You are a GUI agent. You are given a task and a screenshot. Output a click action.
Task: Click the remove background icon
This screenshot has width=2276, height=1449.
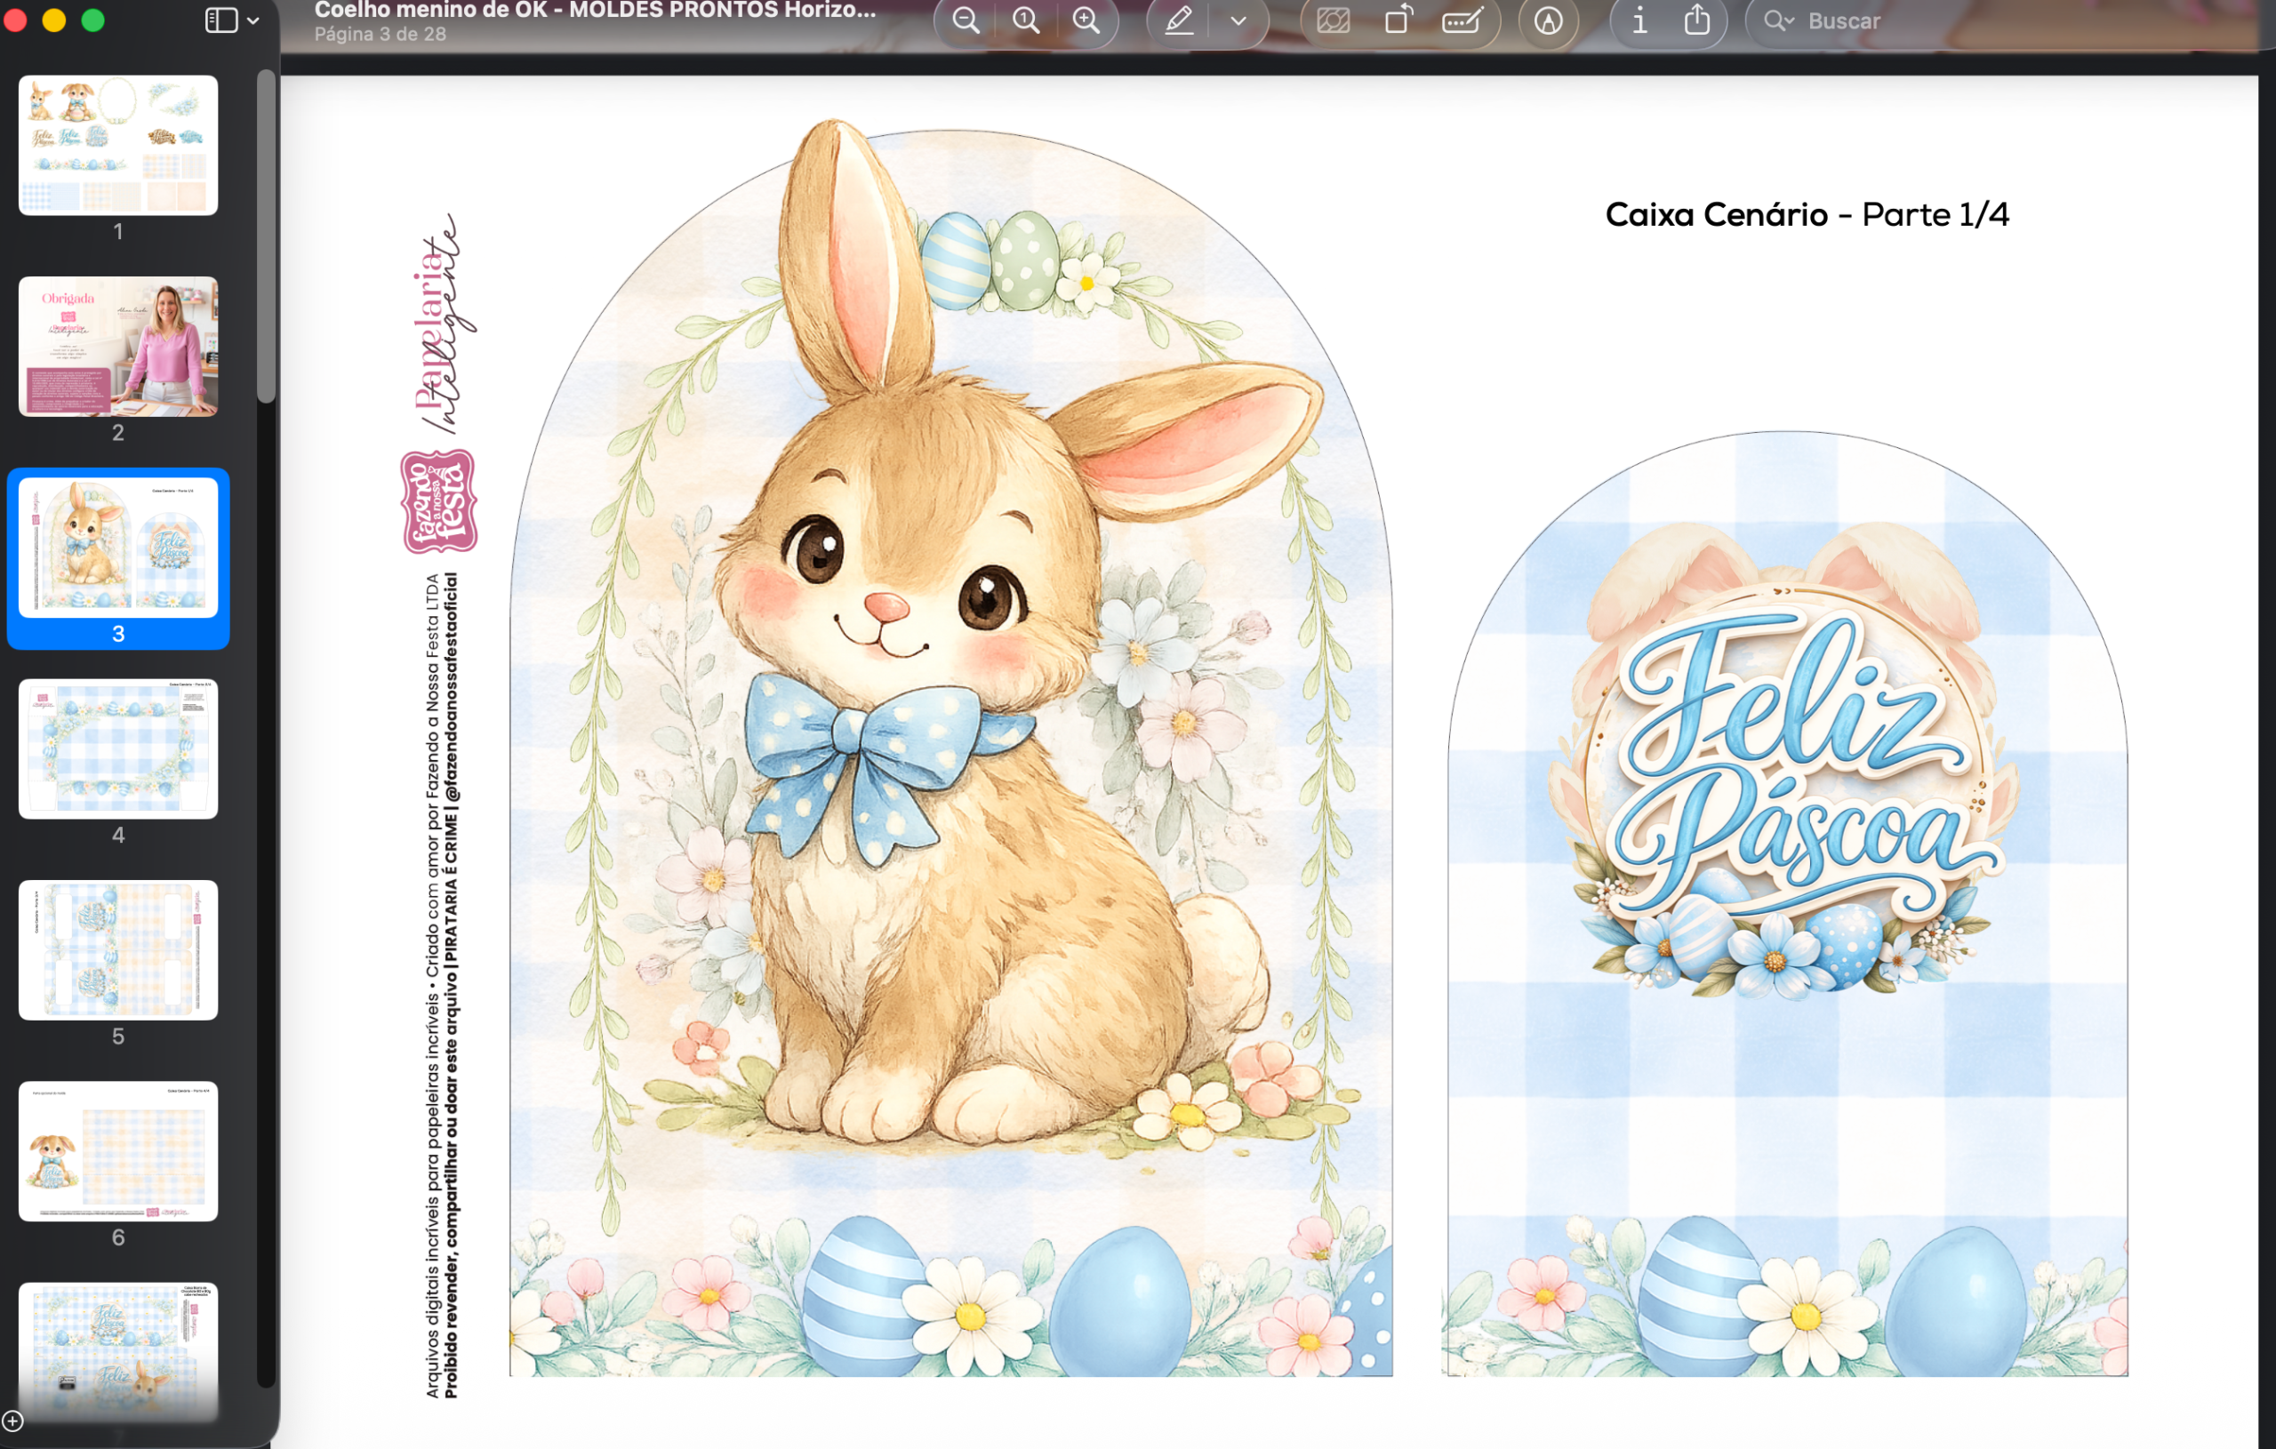(1333, 20)
